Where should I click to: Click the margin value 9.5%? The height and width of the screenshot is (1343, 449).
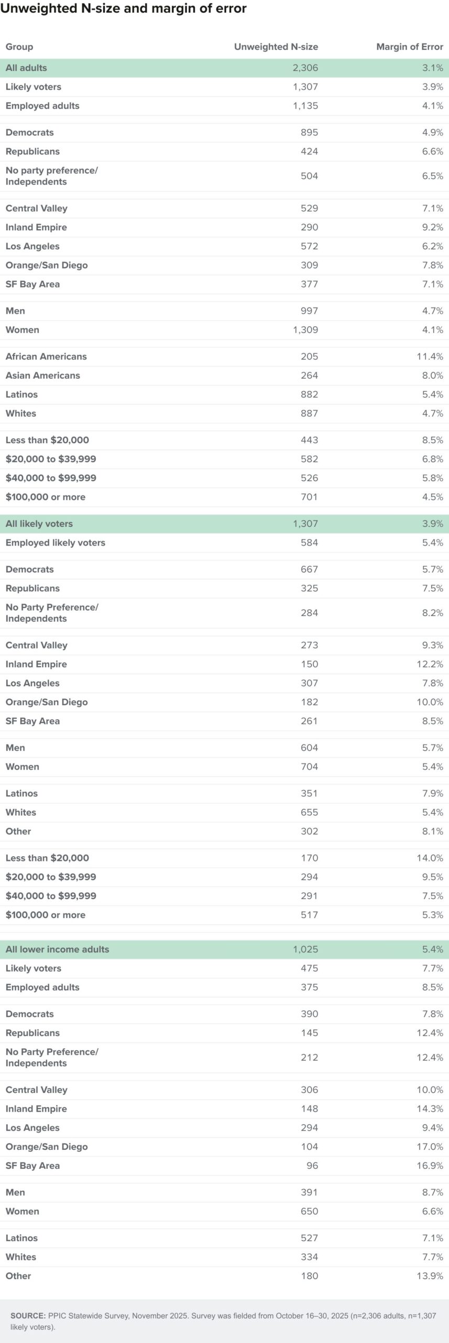click(433, 877)
